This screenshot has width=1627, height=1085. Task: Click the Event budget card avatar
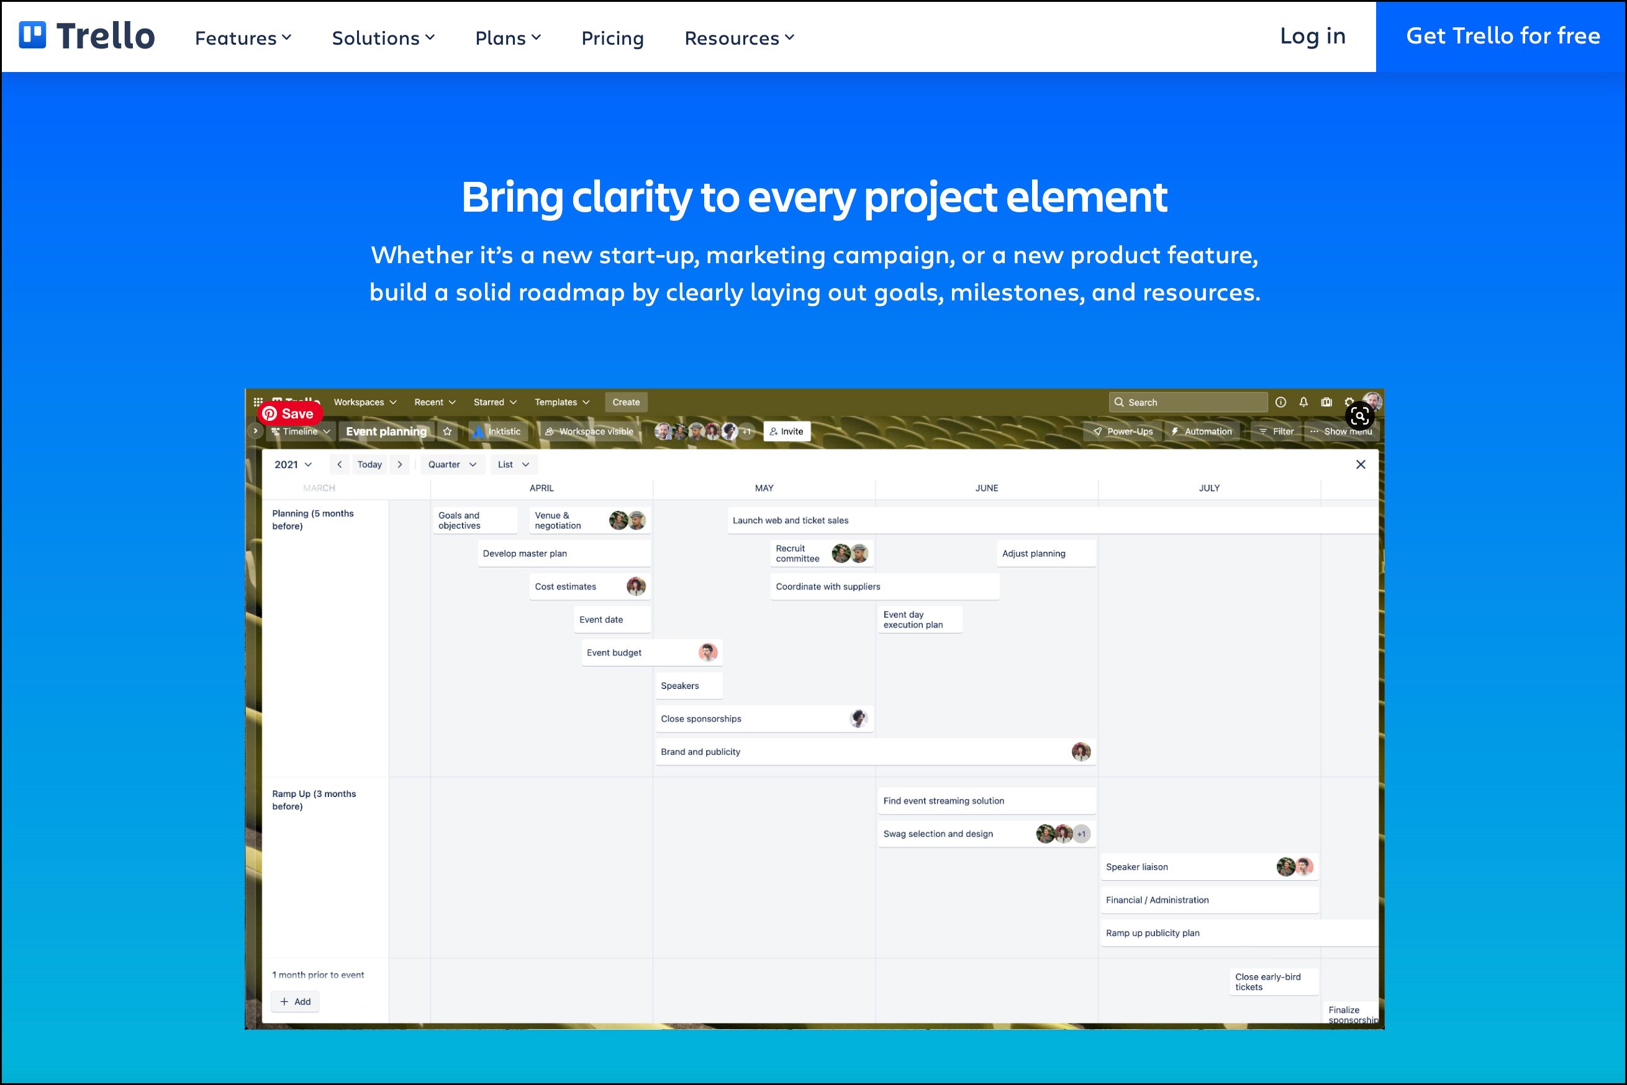point(707,652)
